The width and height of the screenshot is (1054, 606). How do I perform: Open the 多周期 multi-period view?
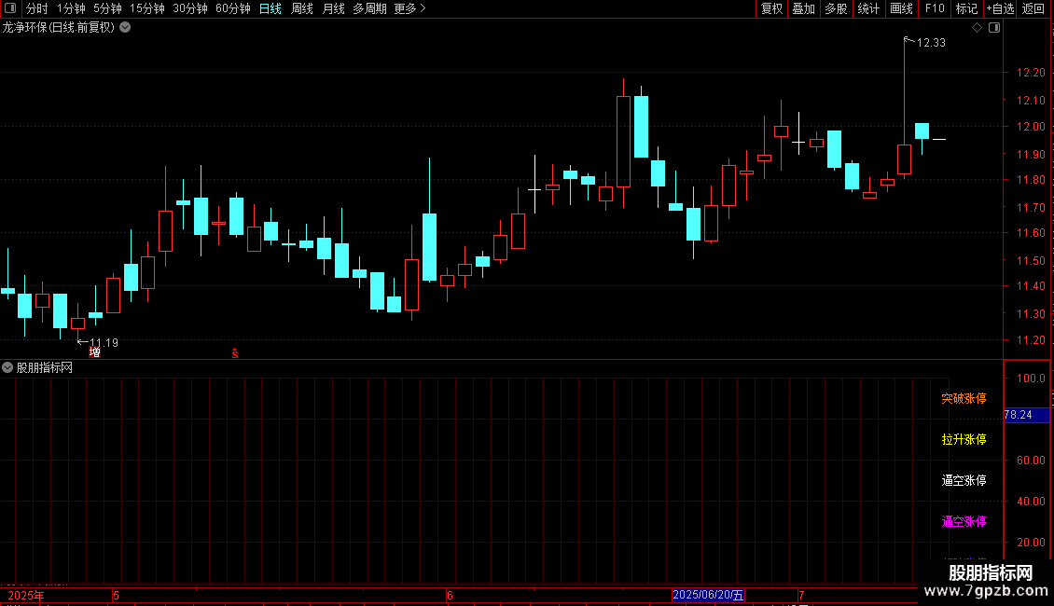369,8
